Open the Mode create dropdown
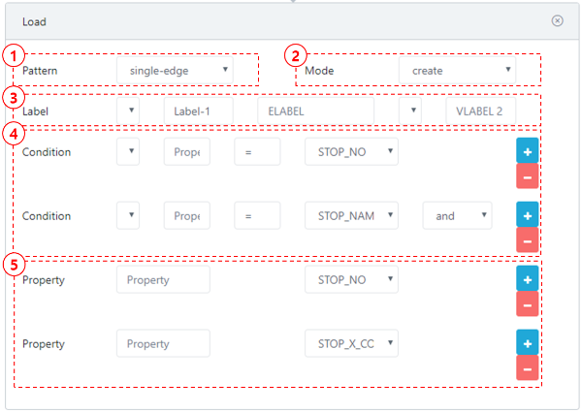This screenshot has width=582, height=413. pyautogui.click(x=457, y=71)
